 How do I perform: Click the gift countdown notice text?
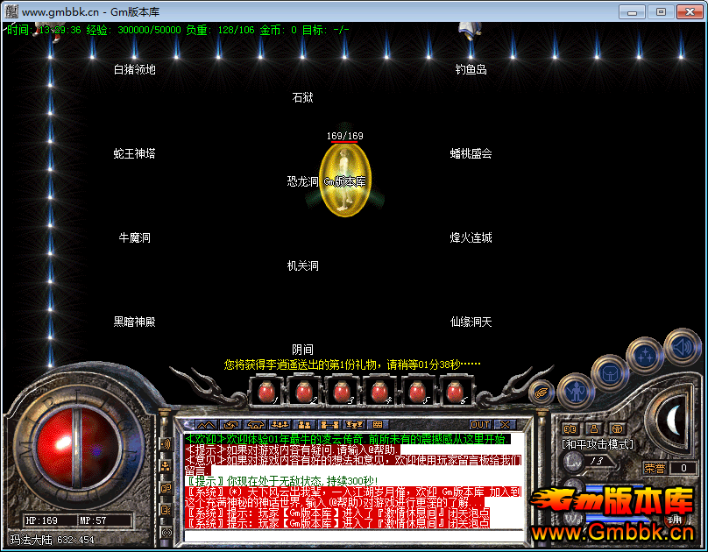click(x=352, y=364)
